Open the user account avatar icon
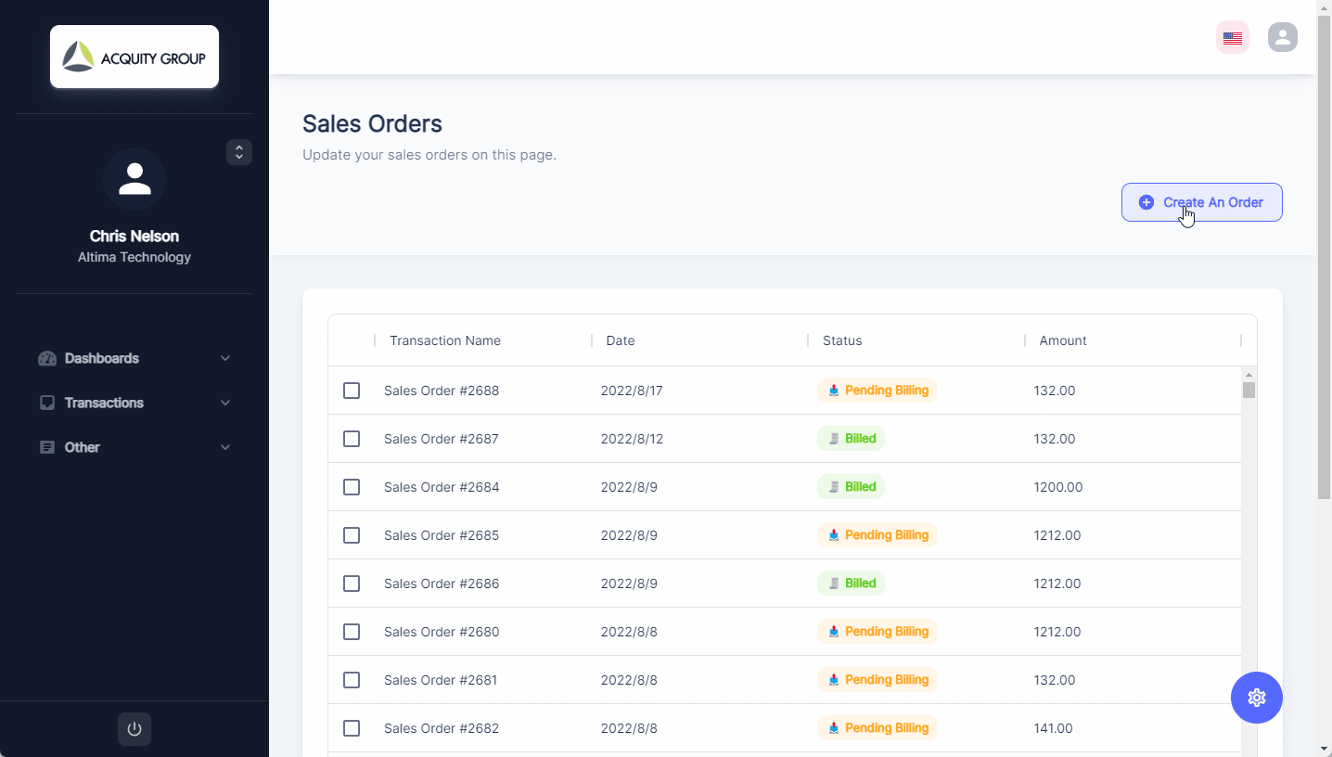Image resolution: width=1332 pixels, height=757 pixels. click(1282, 37)
